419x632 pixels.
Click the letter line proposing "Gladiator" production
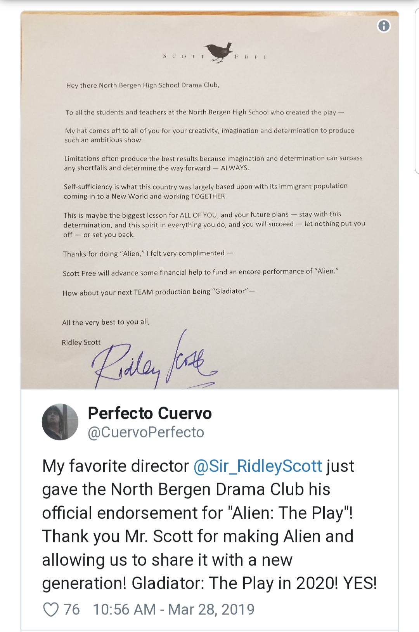[x=158, y=292]
